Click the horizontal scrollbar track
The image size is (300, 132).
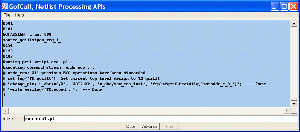pyautogui.click(x=146, y=111)
